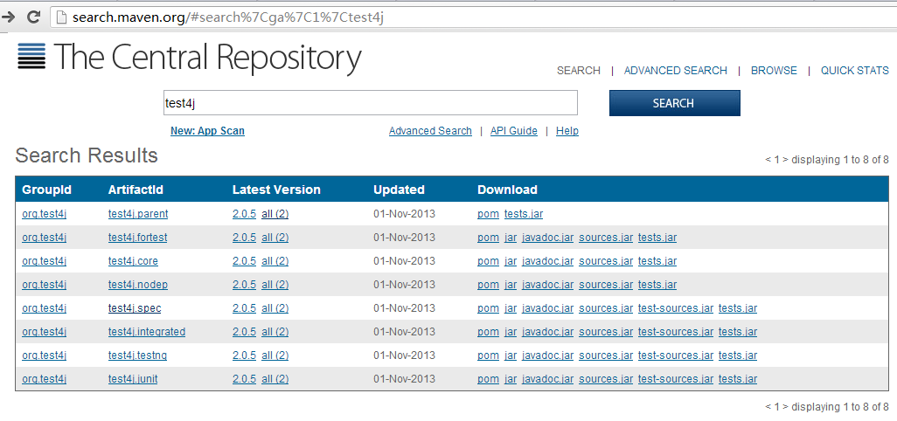
Task: Show all (2) versions of test4j.integrated
Action: 275,332
